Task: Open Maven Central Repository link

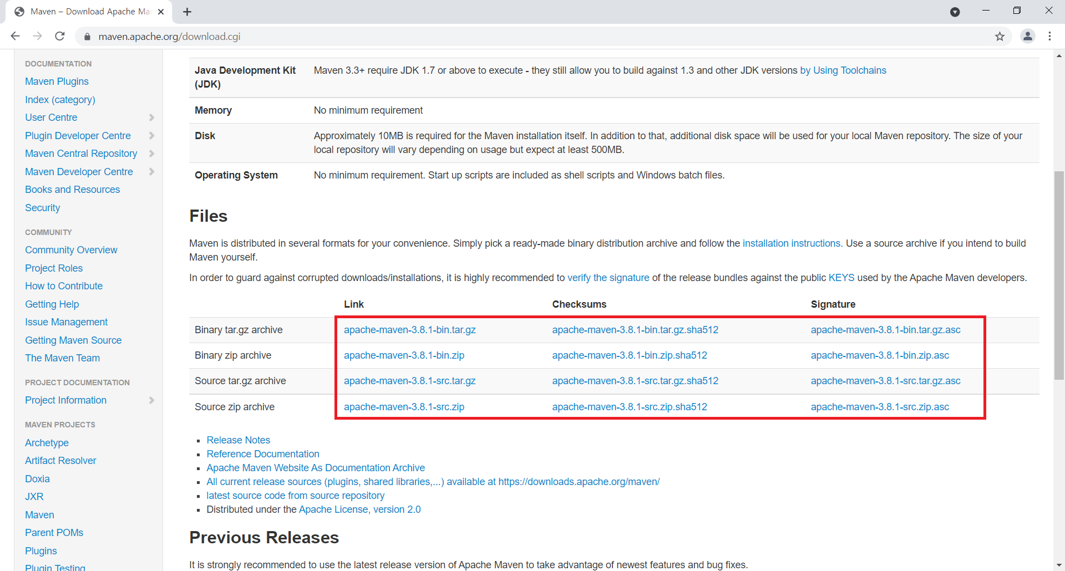Action: (x=81, y=154)
